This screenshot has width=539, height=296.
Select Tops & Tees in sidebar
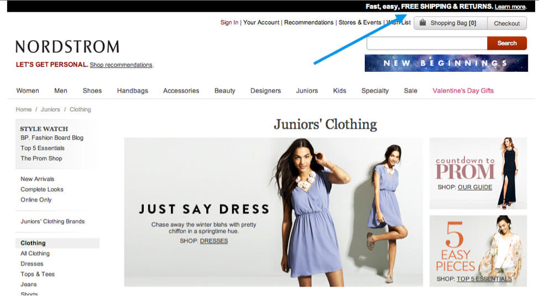pos(38,274)
